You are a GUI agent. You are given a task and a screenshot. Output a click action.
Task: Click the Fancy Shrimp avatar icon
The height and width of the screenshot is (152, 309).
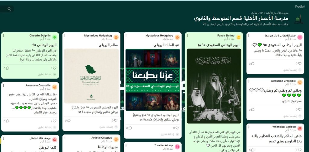(239, 37)
